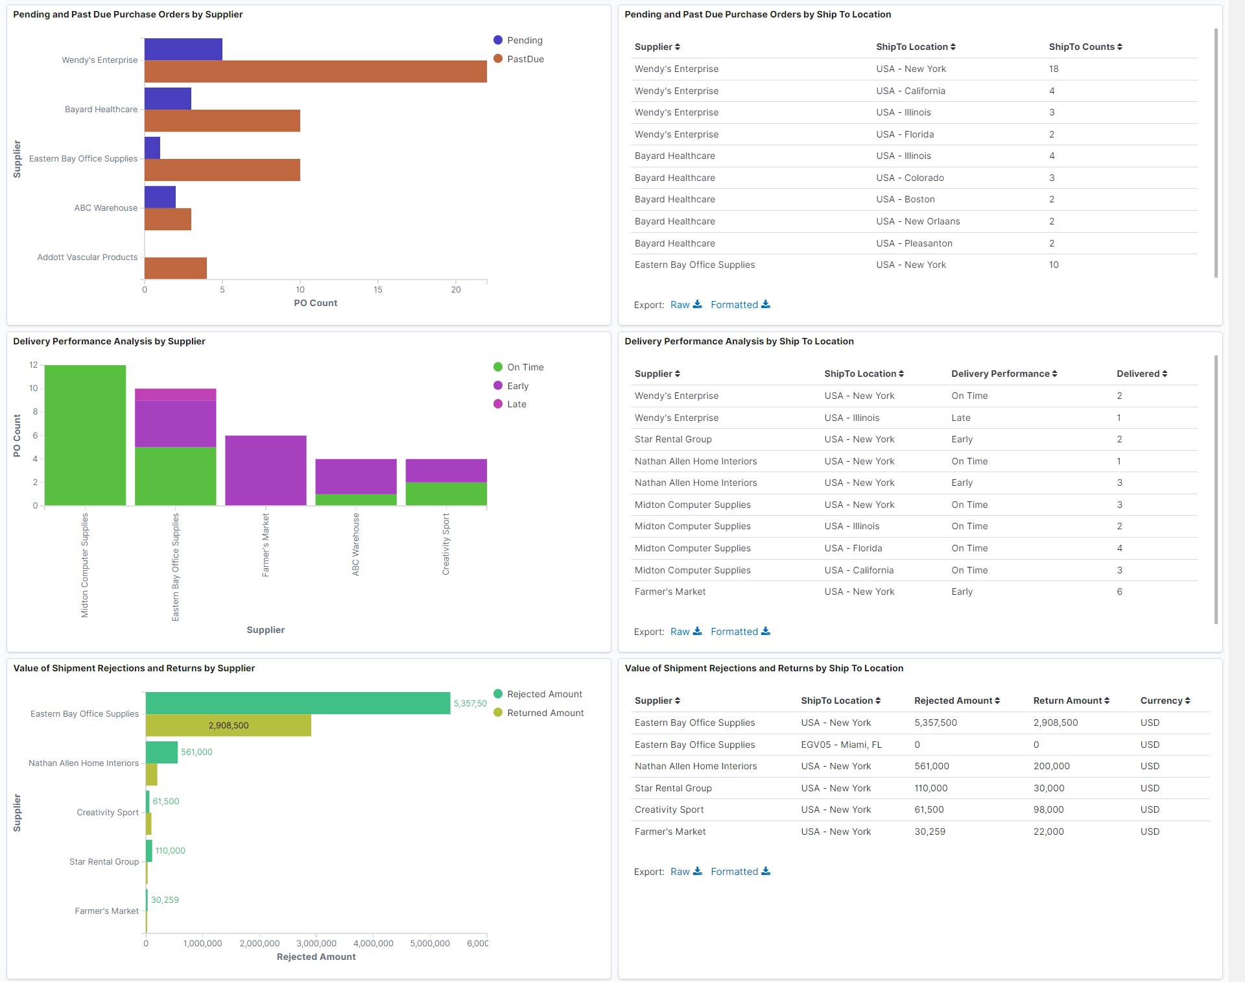Click the Raw download icon under Rejections table
Viewport: 1245px width, 982px height.
698,871
